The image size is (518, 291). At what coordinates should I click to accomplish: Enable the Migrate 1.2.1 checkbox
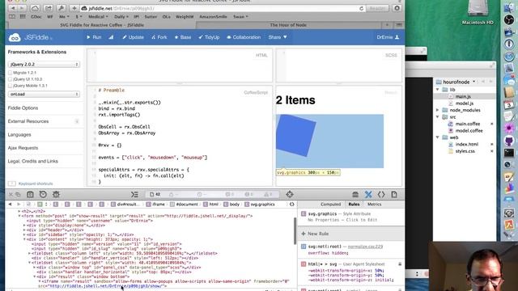click(x=10, y=73)
